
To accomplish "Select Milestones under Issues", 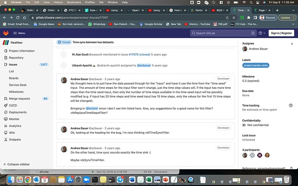I will (x=16, y=92).
